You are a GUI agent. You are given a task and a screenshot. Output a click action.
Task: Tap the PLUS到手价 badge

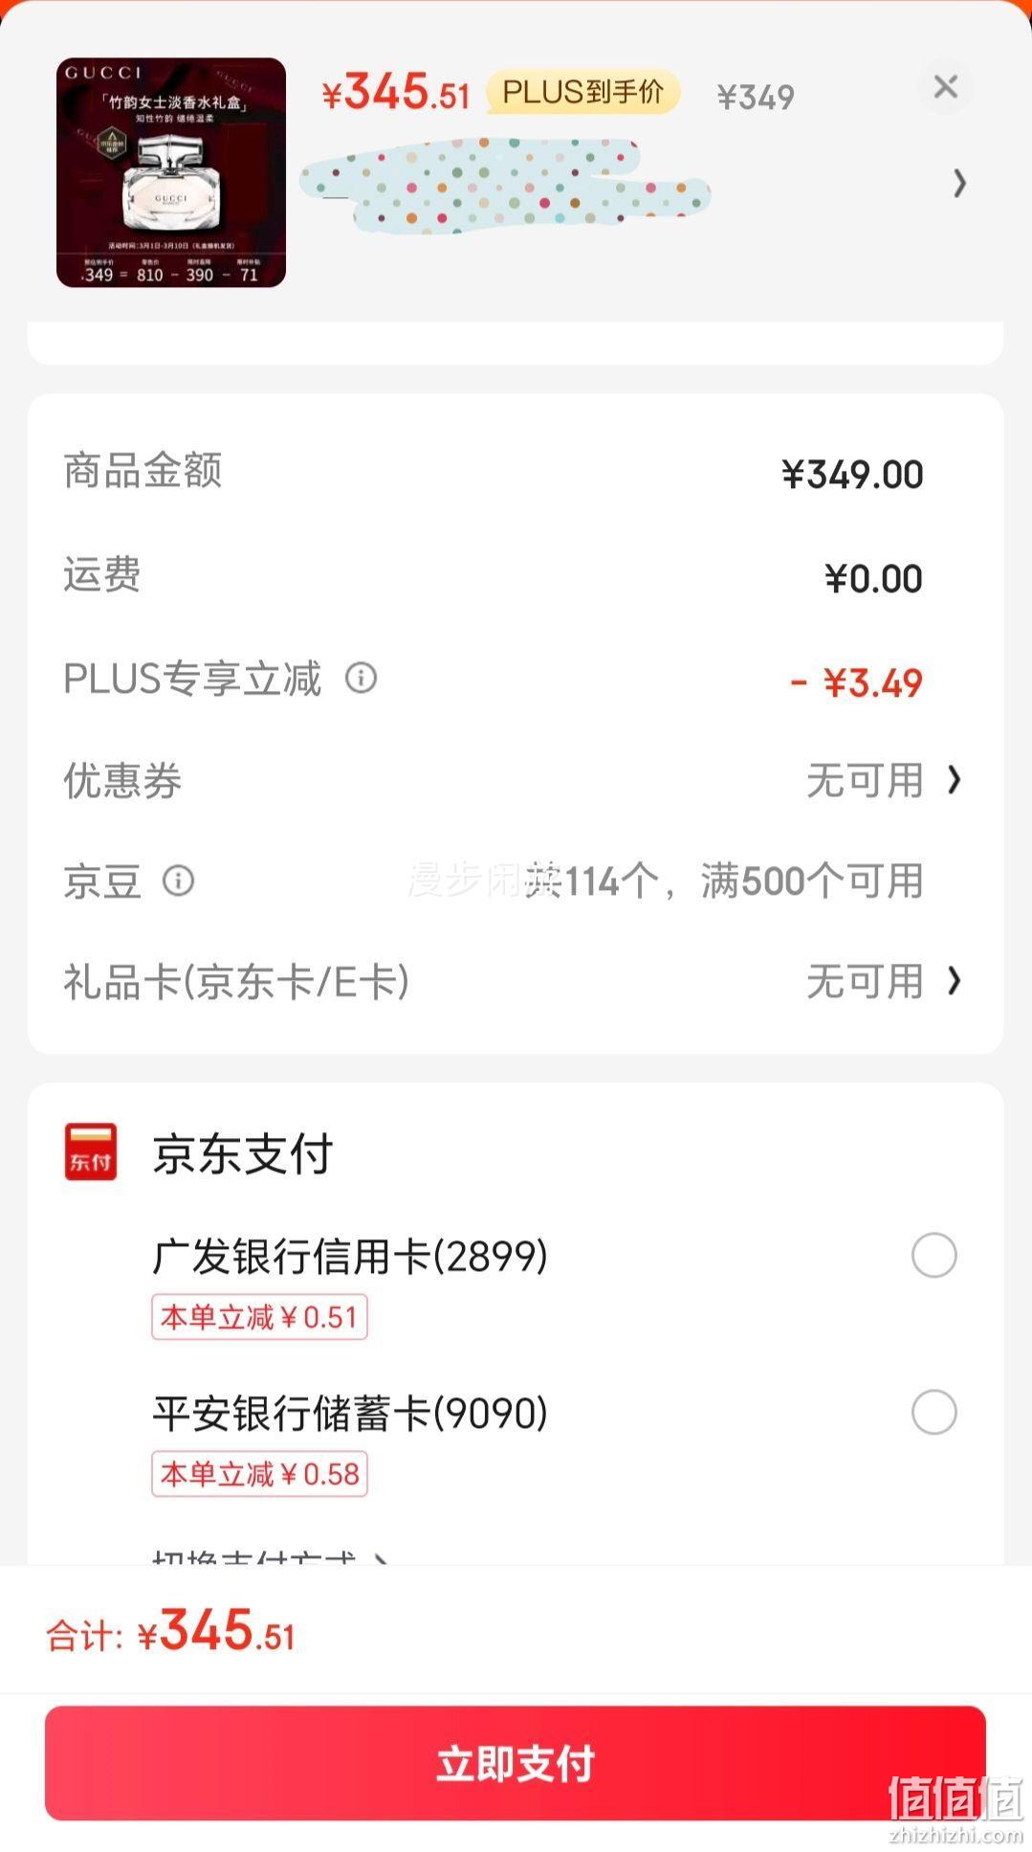(x=582, y=93)
